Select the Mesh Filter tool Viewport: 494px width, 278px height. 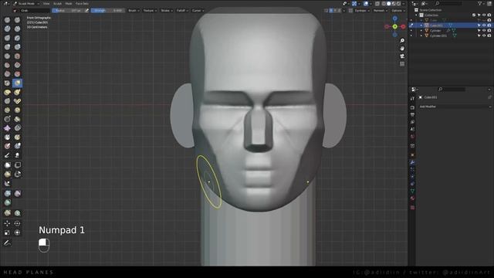pos(7,193)
